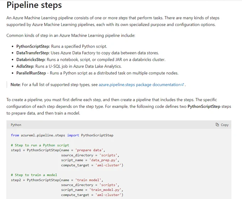Click the Note label in callout

pyautogui.click(x=15, y=85)
